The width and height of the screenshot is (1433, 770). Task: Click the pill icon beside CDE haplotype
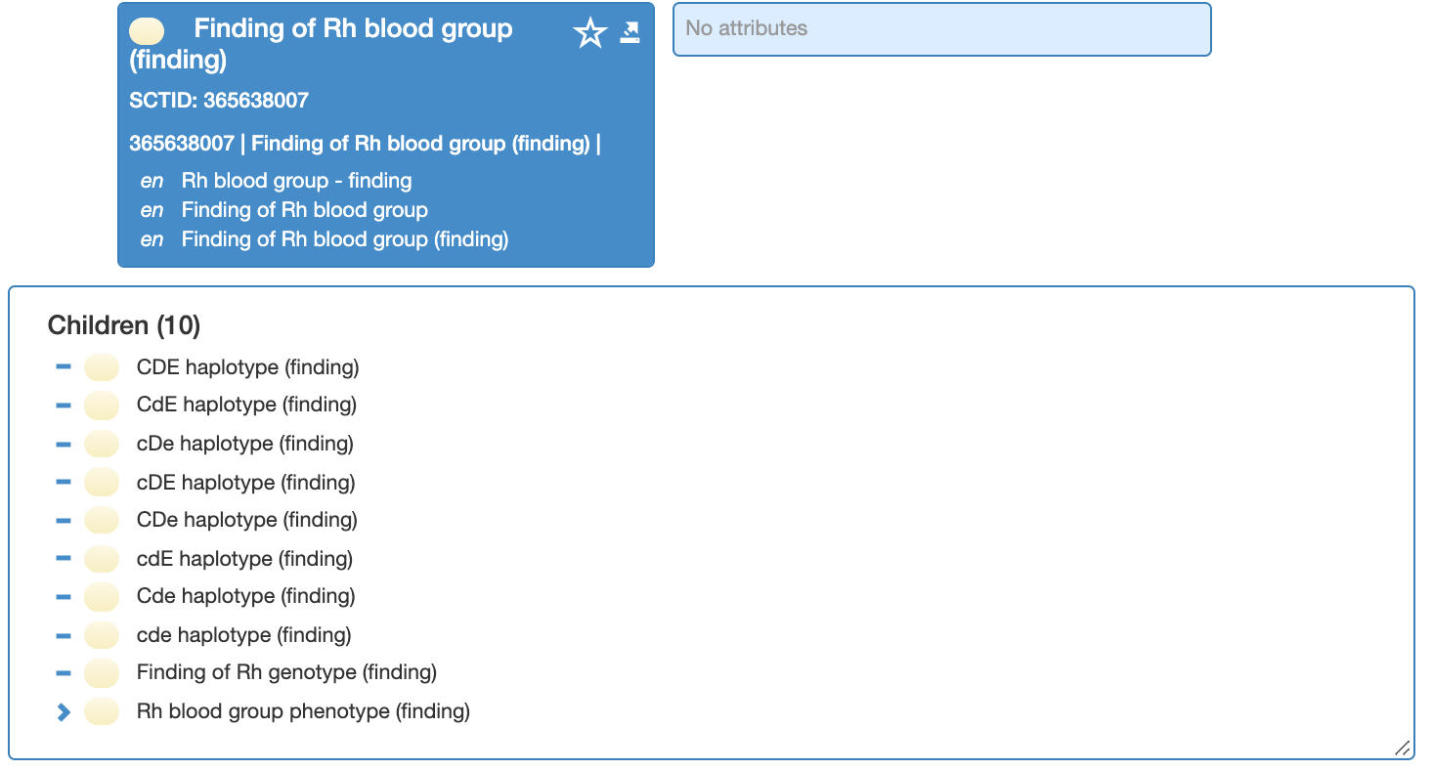pyautogui.click(x=102, y=367)
